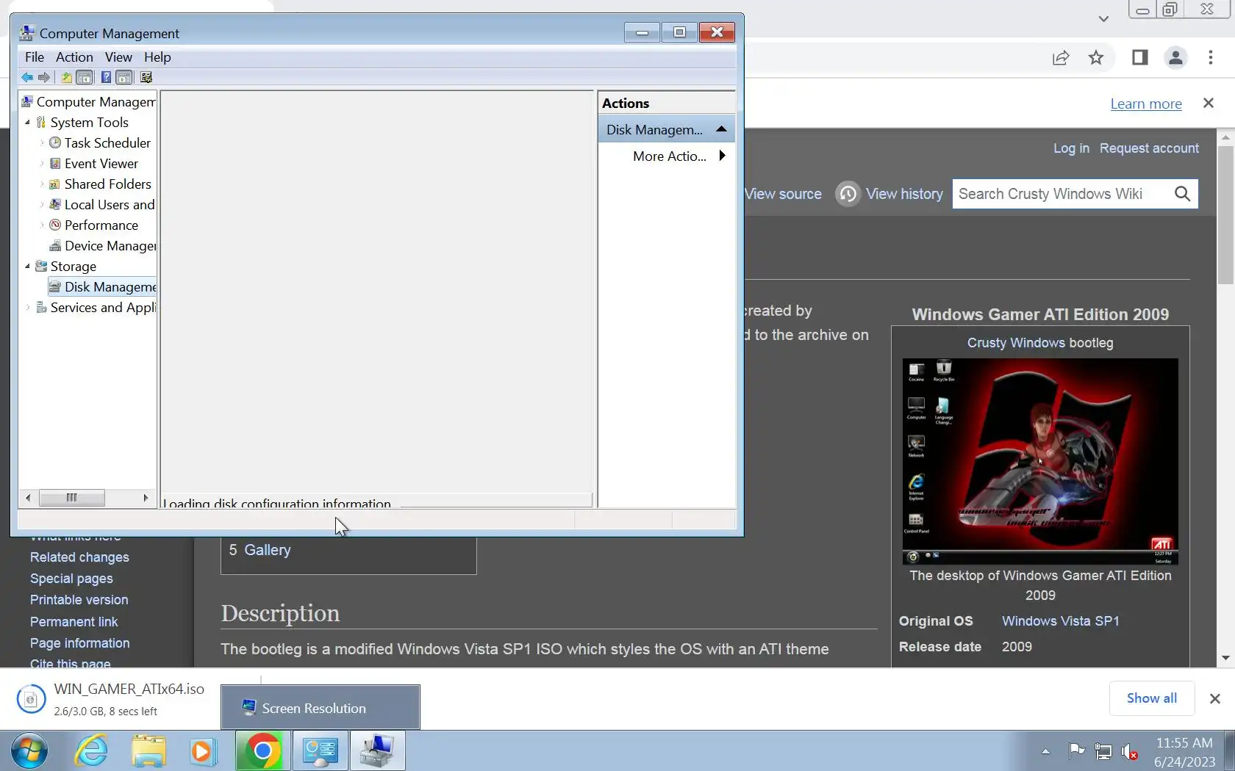Launch Internet Explorer from the taskbar
The height and width of the screenshot is (771, 1235).
pyautogui.click(x=91, y=751)
